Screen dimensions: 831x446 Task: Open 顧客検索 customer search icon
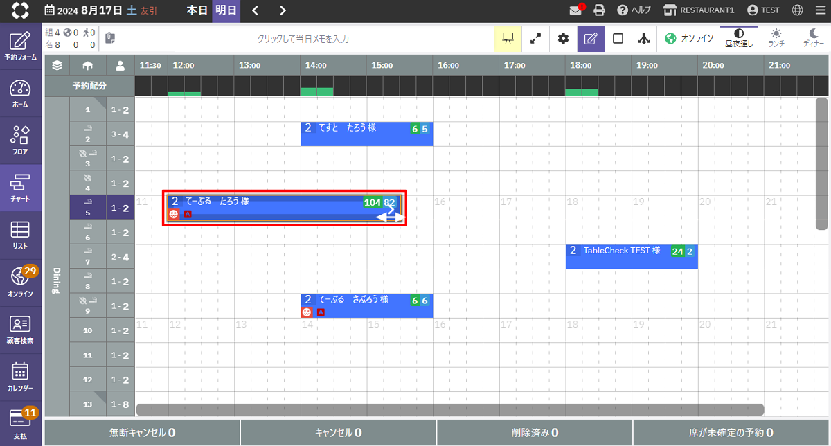(21, 329)
